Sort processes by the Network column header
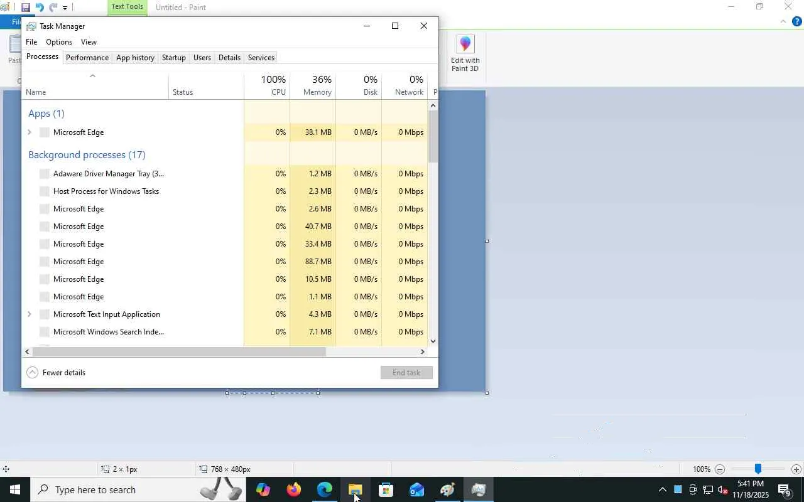The width and height of the screenshot is (804, 502). click(x=405, y=86)
